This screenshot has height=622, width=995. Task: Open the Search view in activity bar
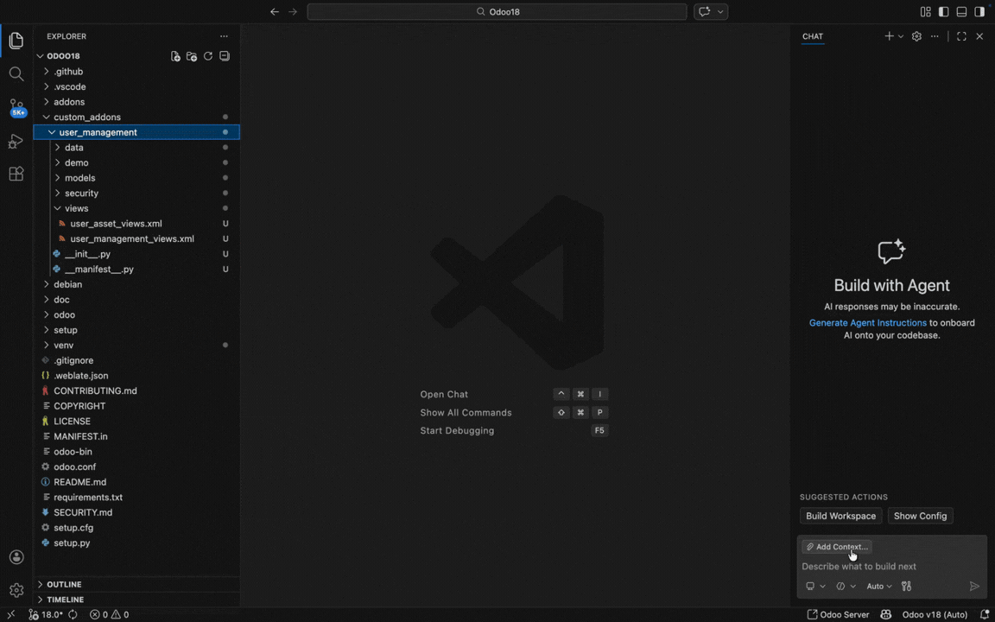tap(16, 74)
